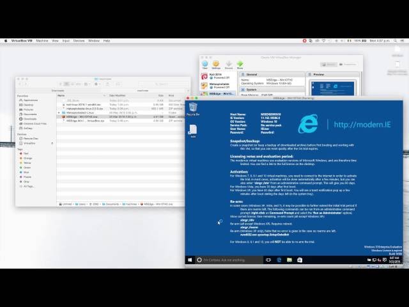Open File Explorer from the taskbar

[289, 260]
